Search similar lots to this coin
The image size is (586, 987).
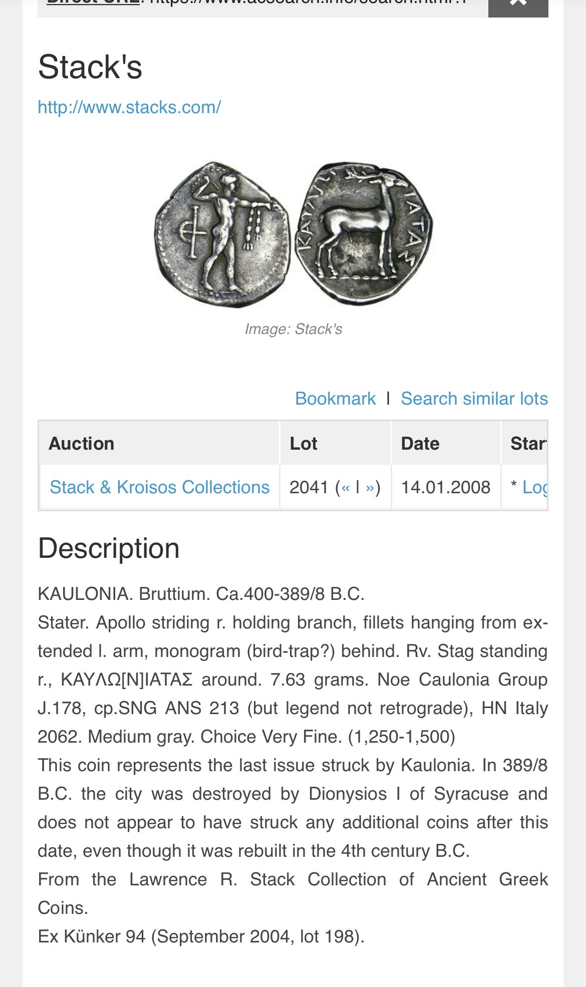474,399
